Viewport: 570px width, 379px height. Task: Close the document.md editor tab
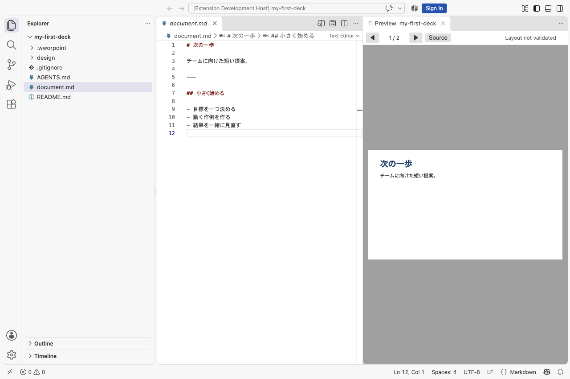(215, 23)
